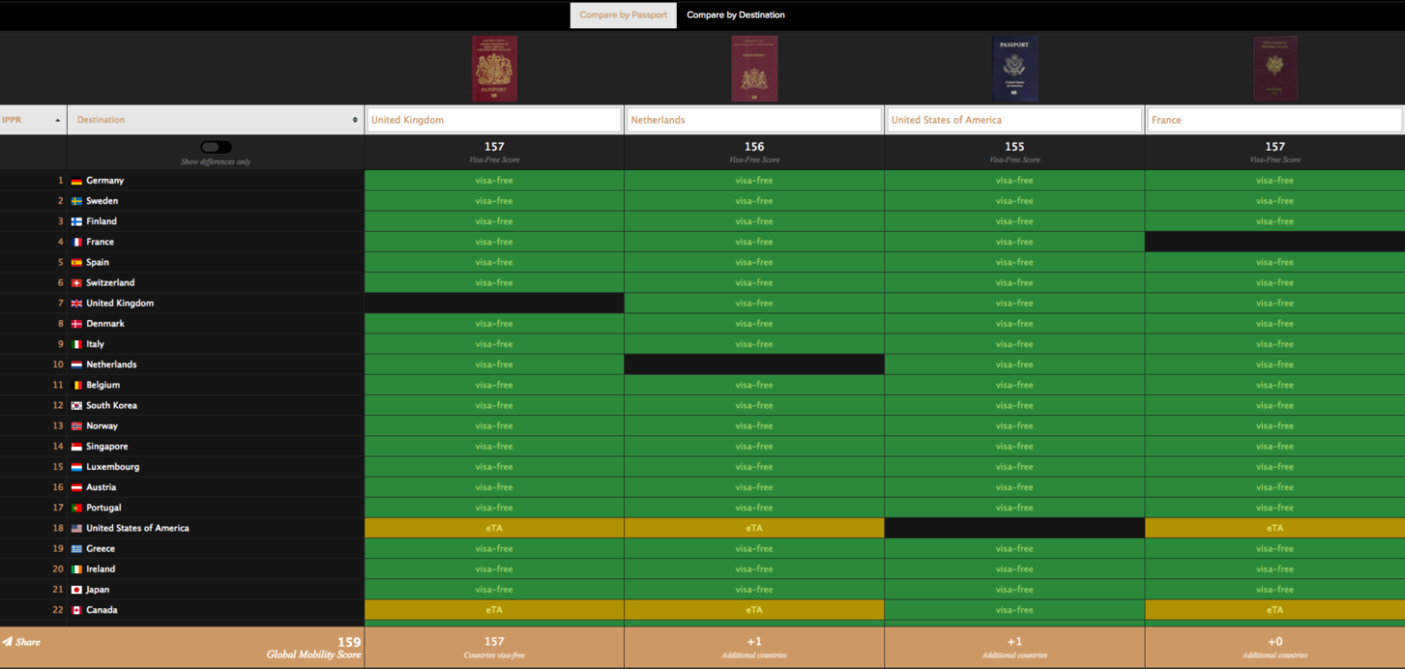Click the Netherlands passport cover image

[x=754, y=69]
